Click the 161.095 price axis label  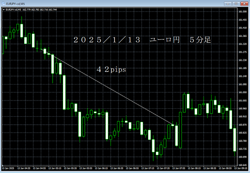(243, 84)
